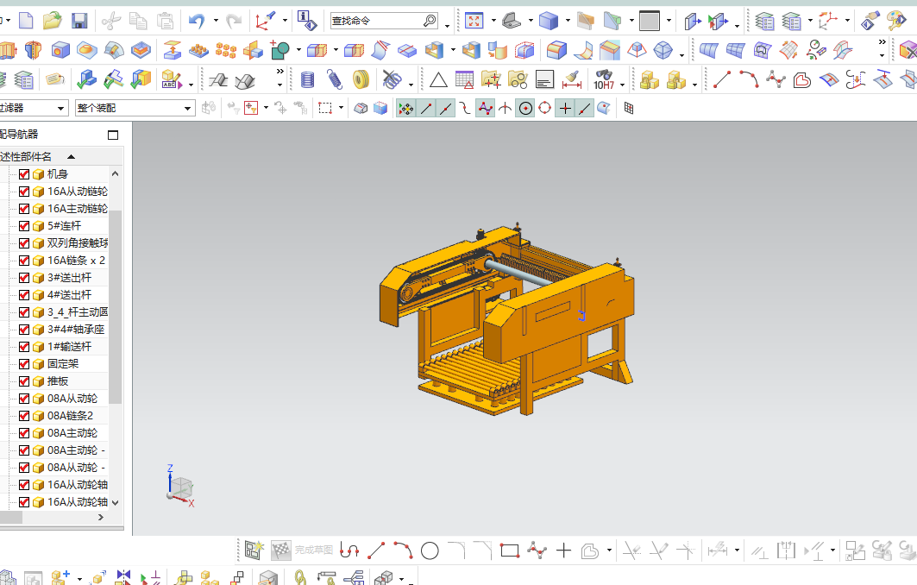This screenshot has height=585, width=917.
Task: Open the 10H7 tool dropdown arrow
Action: pyautogui.click(x=622, y=85)
